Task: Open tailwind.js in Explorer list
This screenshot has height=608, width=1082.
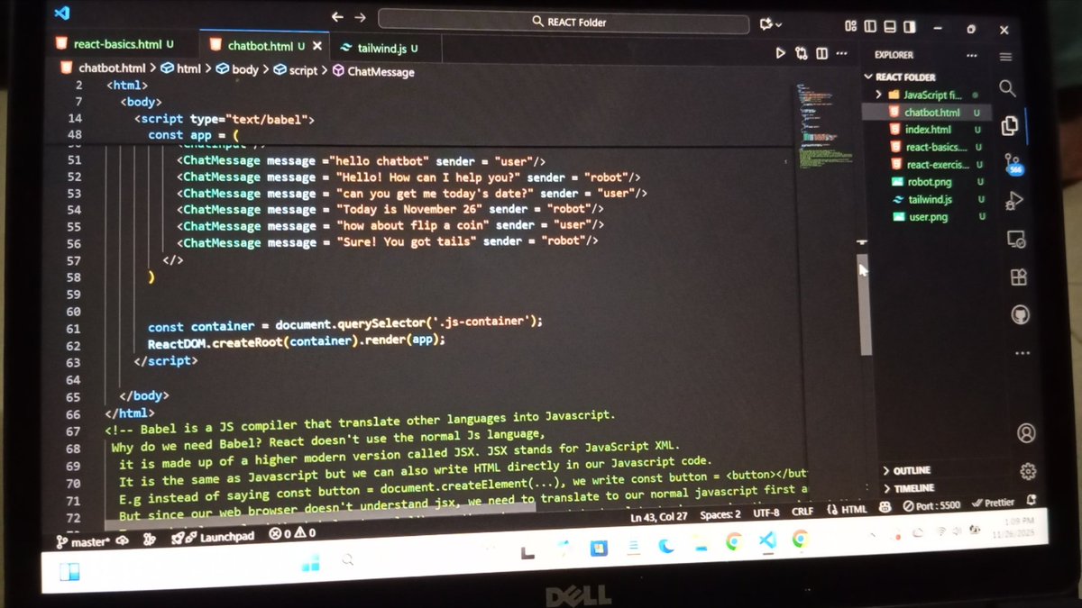Action: [931, 199]
